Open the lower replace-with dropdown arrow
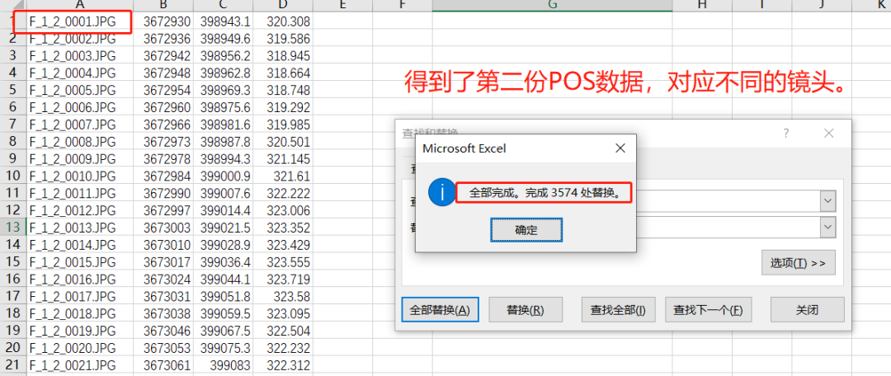The width and height of the screenshot is (891, 376). pos(827,228)
